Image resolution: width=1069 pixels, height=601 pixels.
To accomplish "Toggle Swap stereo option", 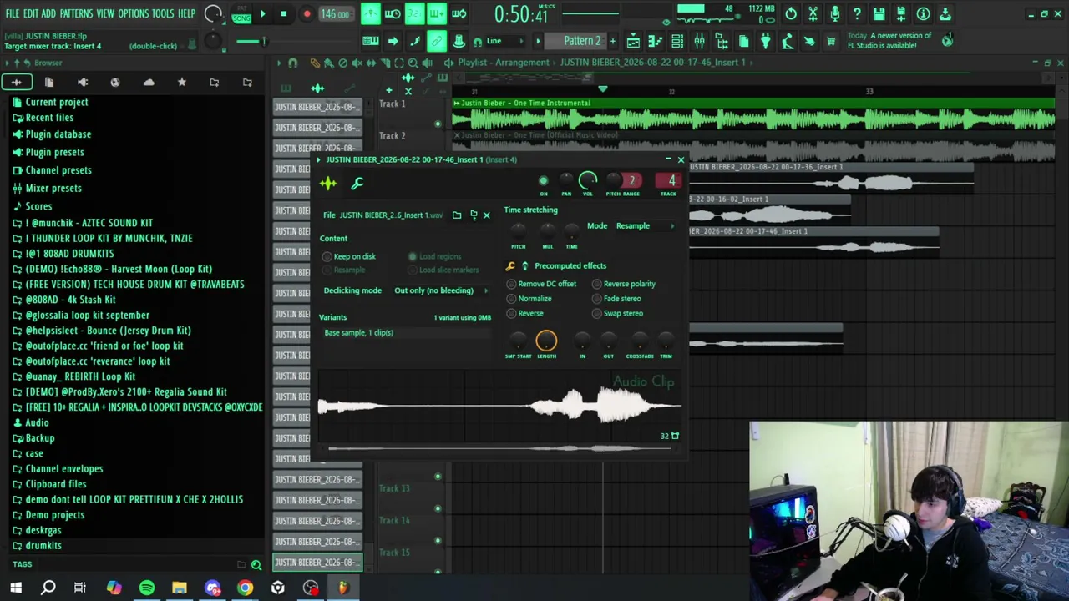I will (617, 314).
